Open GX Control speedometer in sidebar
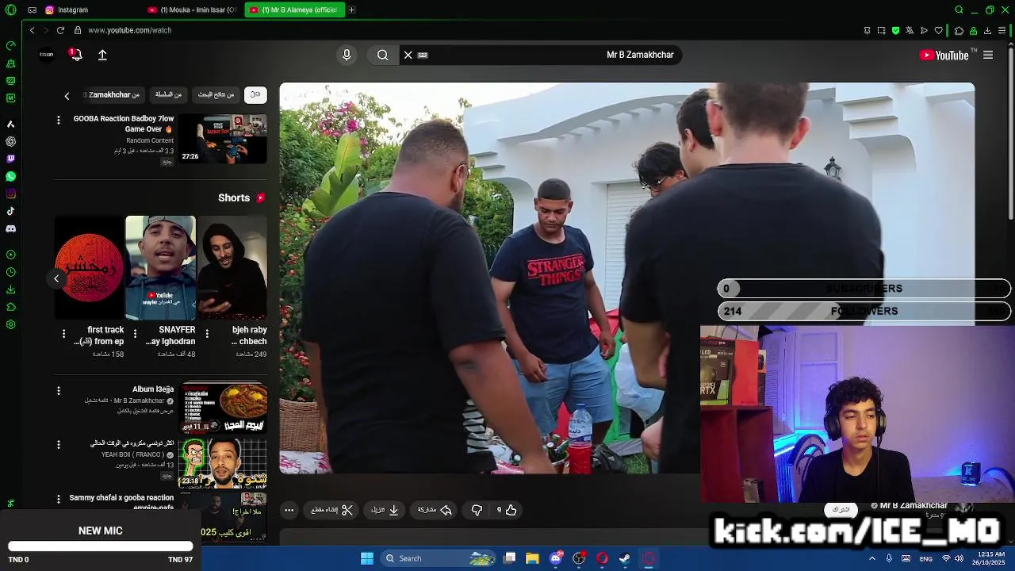The width and height of the screenshot is (1015, 571). pyautogui.click(x=10, y=46)
